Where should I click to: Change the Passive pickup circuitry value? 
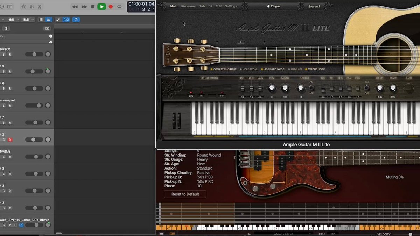(204, 173)
